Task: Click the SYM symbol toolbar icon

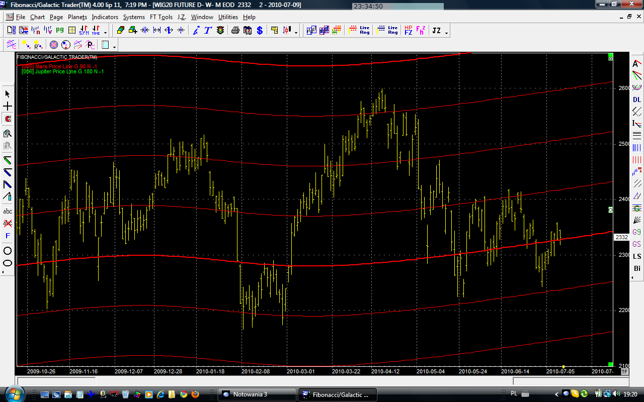Action: tap(84, 31)
